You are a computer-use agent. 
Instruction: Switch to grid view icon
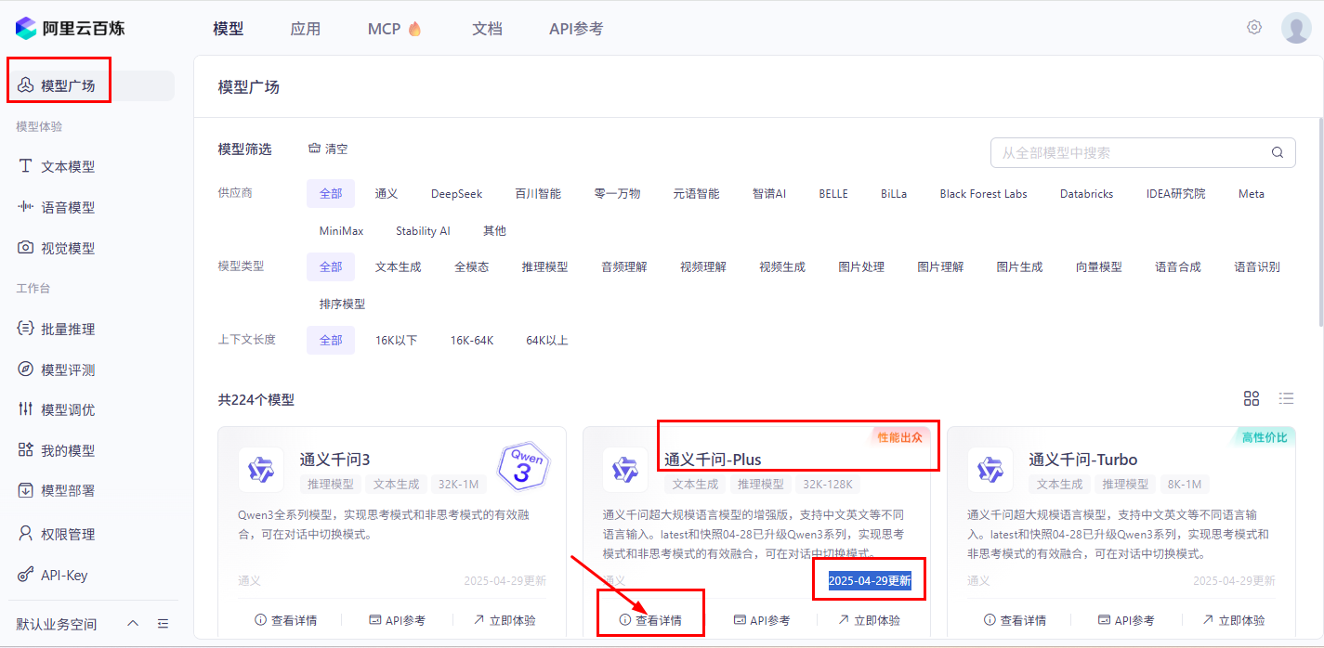click(x=1252, y=398)
